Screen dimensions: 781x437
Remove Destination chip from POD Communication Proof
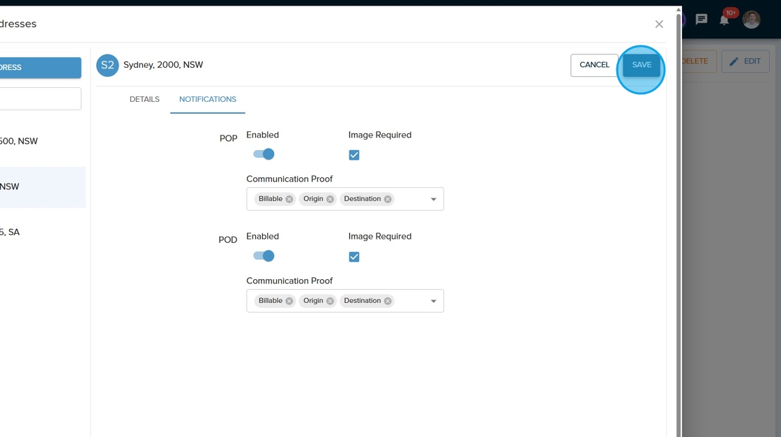click(x=388, y=301)
